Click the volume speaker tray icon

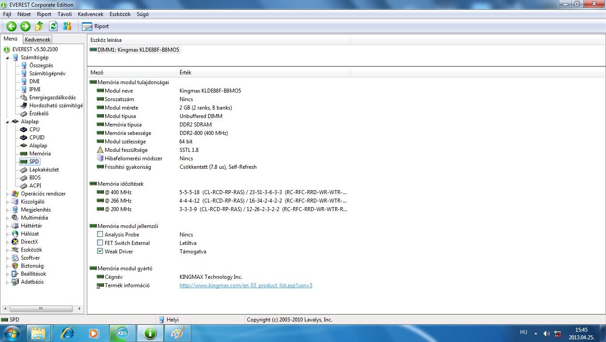click(x=546, y=333)
